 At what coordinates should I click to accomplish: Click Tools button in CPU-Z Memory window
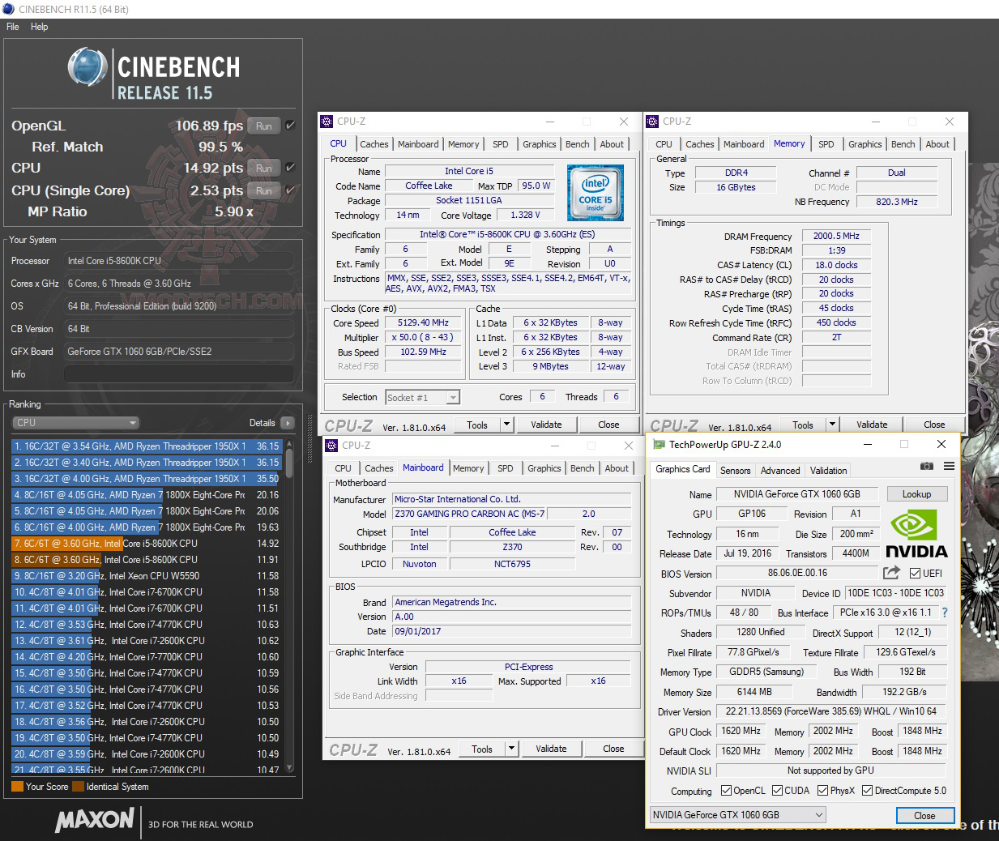[803, 425]
